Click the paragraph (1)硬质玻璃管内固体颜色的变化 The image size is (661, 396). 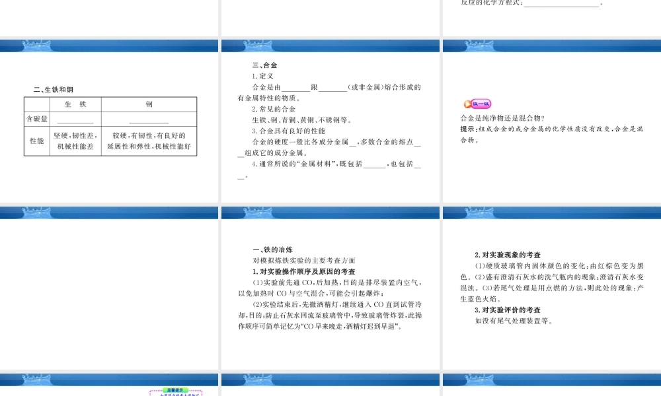(552, 282)
